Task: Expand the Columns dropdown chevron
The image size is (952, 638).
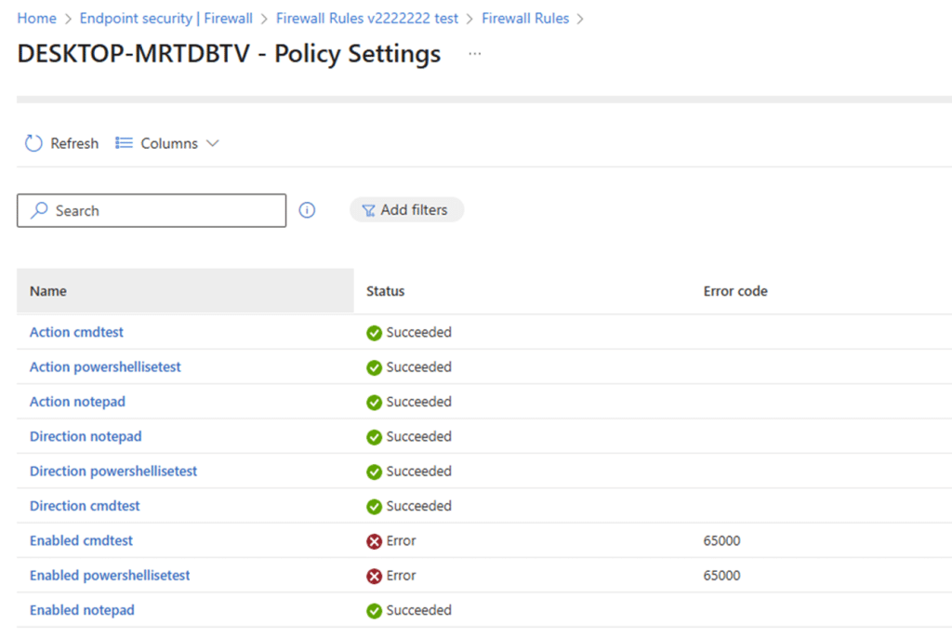Action: [x=213, y=143]
